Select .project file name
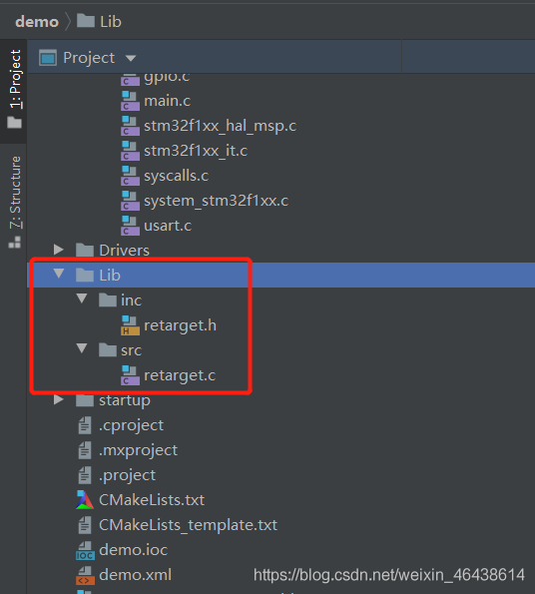Viewport: 535px width, 594px height. click(127, 476)
